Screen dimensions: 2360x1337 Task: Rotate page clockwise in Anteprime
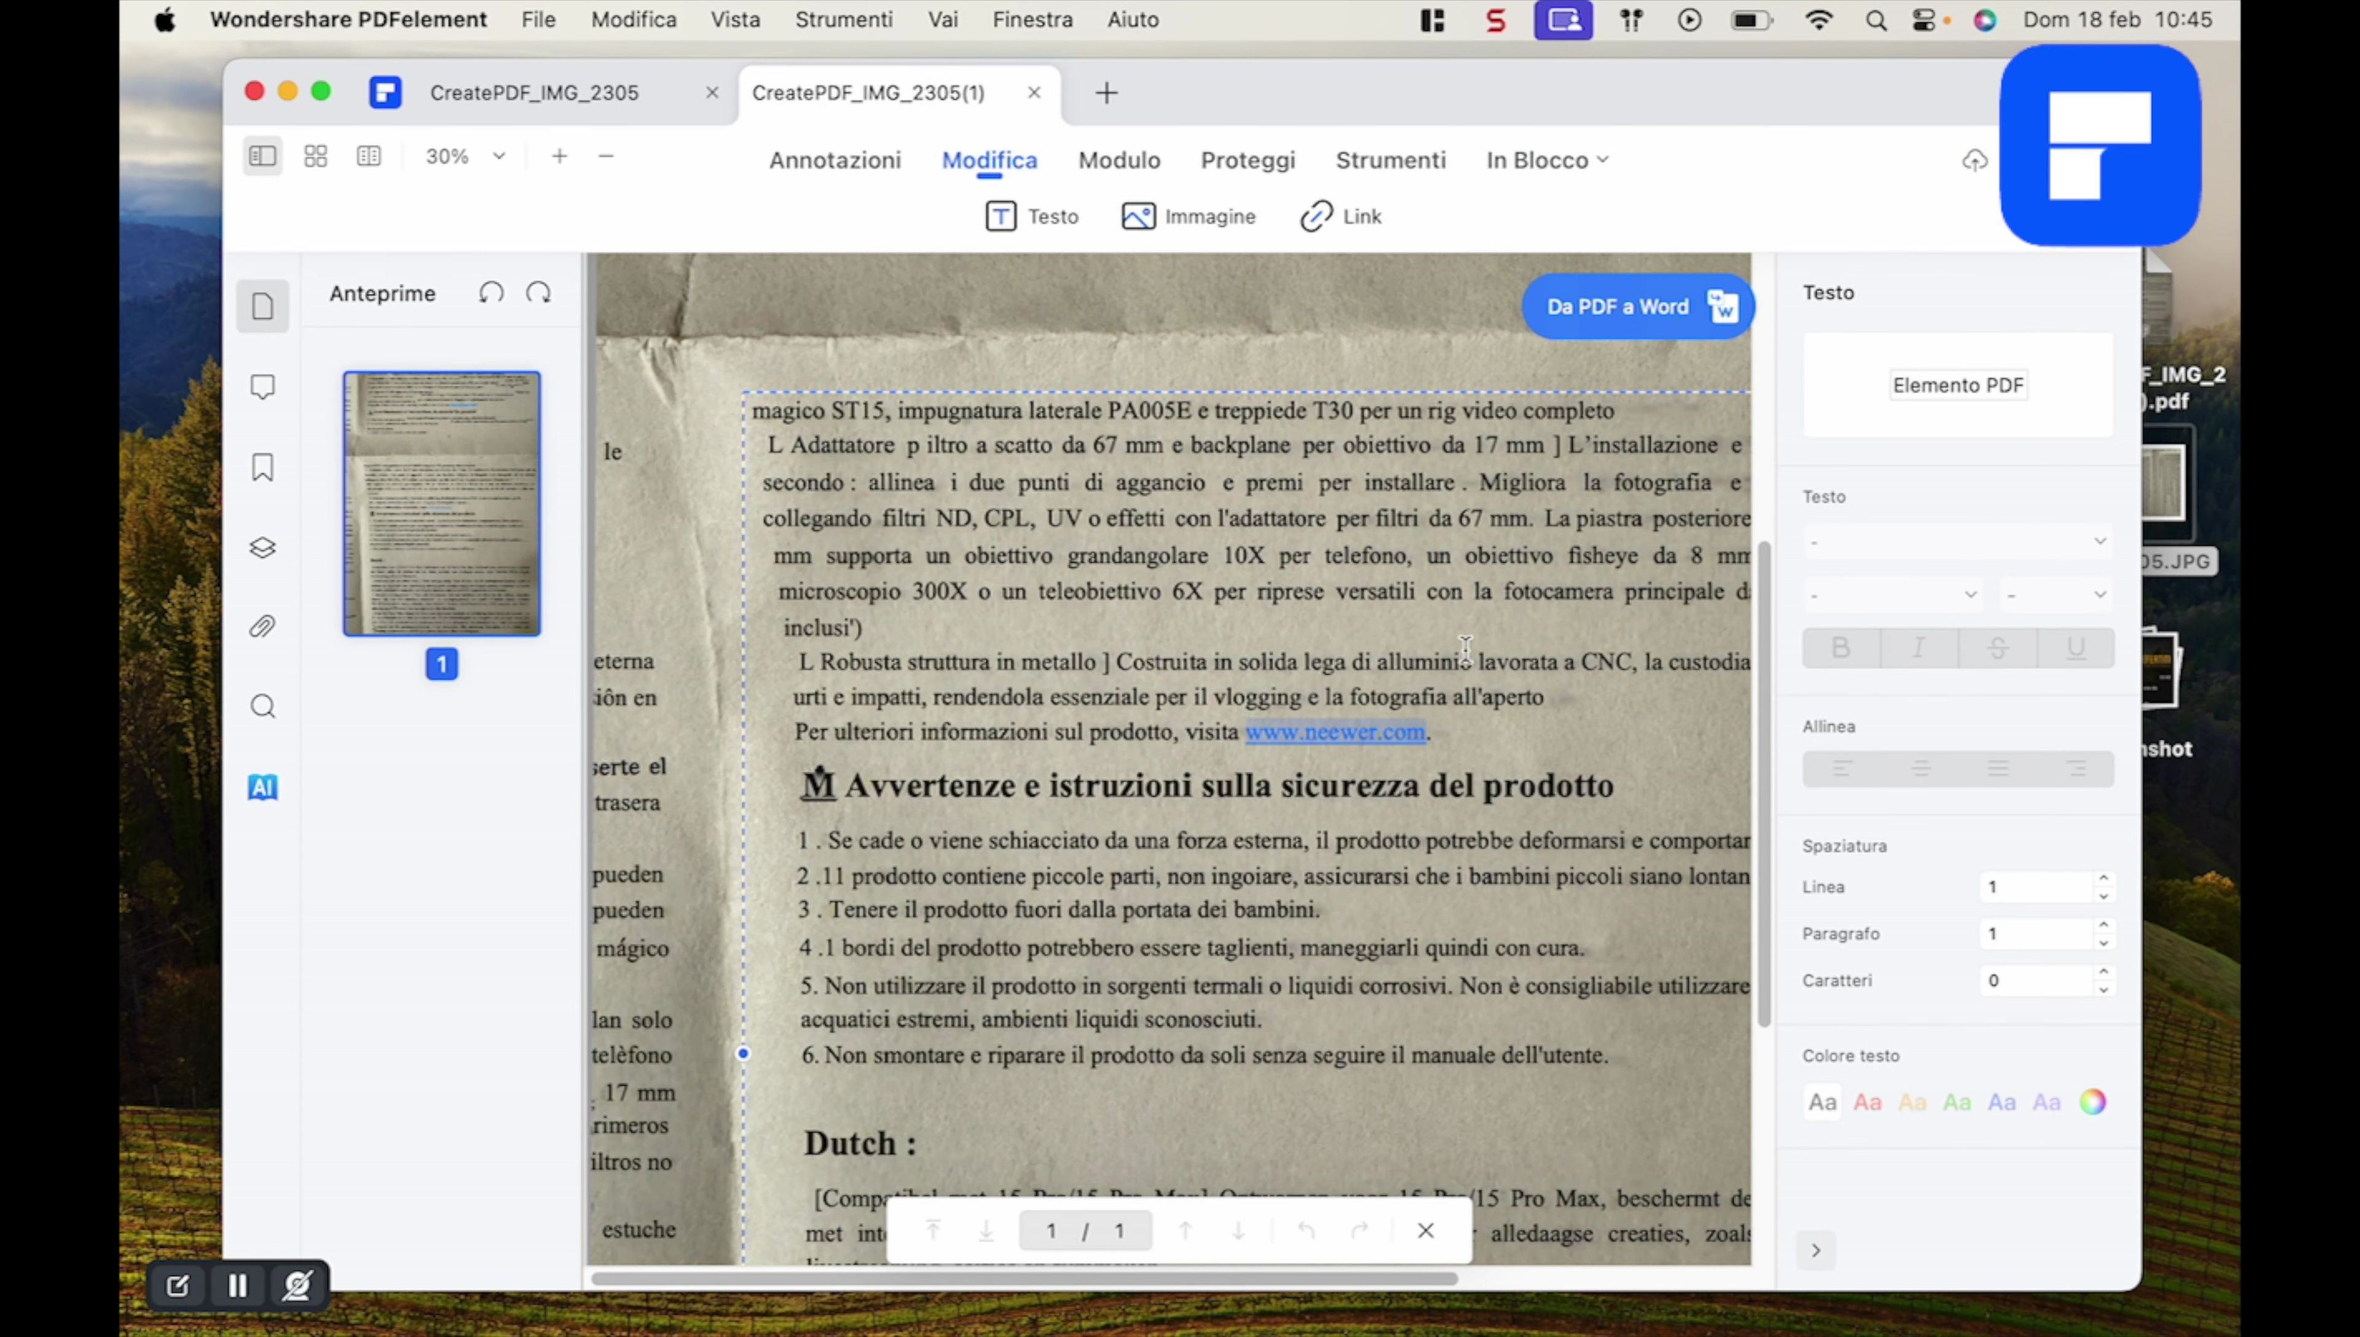(538, 293)
